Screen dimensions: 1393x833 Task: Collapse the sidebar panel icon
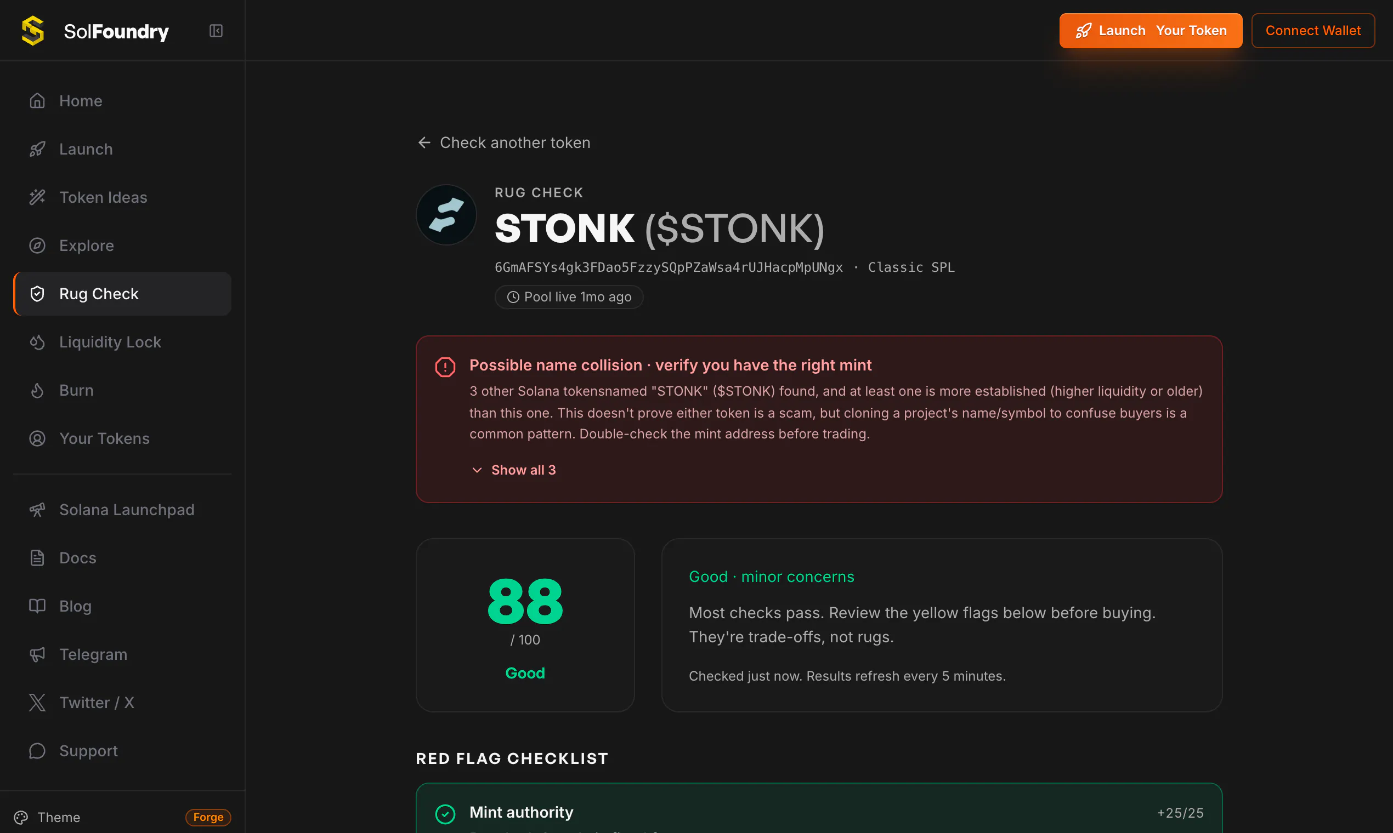click(x=216, y=31)
